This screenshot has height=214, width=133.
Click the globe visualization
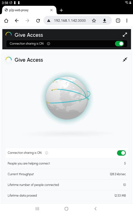67,98
